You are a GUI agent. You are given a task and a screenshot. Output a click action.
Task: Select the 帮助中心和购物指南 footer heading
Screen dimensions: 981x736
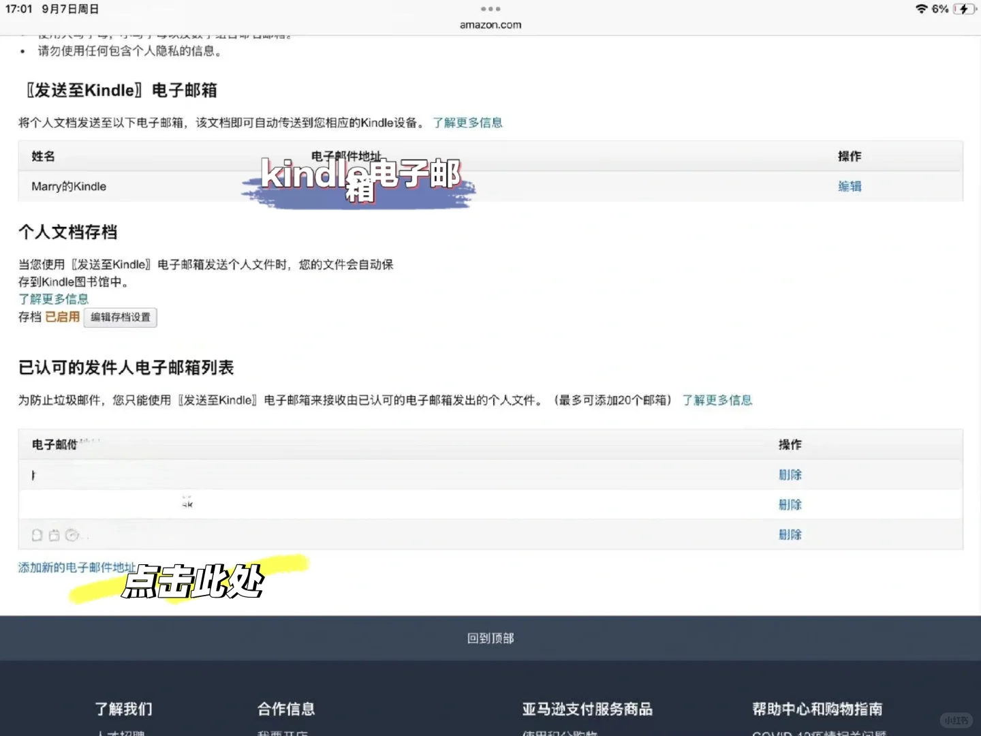[817, 709]
